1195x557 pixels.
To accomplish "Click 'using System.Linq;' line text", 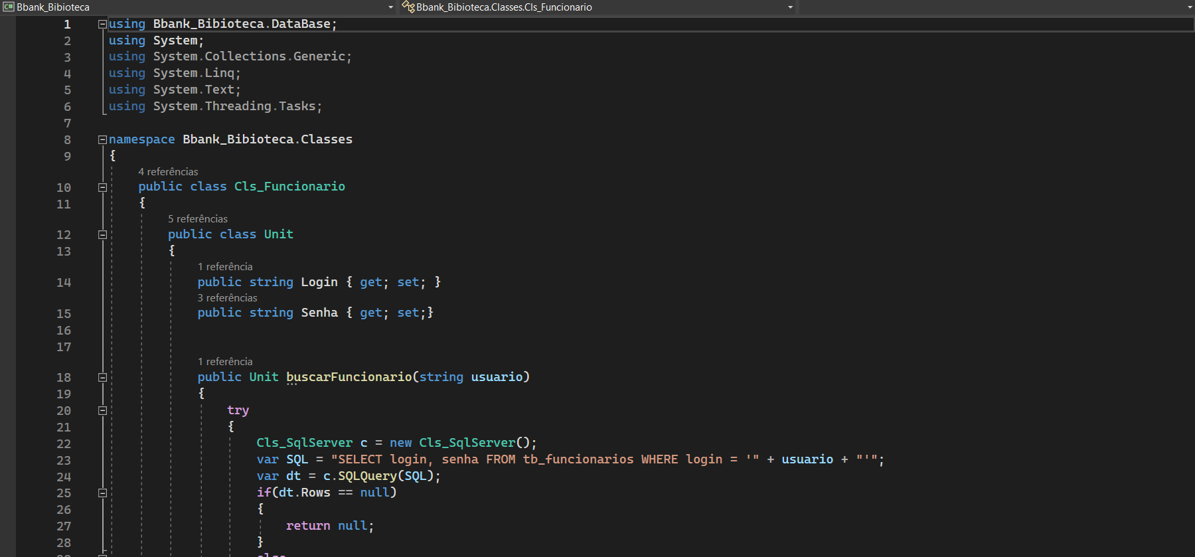I will pos(175,73).
